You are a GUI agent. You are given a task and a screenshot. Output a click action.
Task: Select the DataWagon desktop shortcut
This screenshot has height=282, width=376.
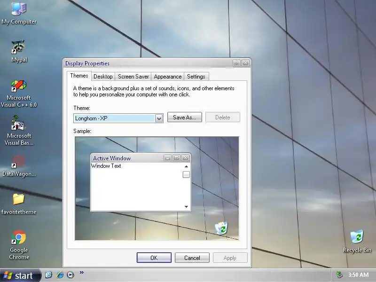coord(19,166)
